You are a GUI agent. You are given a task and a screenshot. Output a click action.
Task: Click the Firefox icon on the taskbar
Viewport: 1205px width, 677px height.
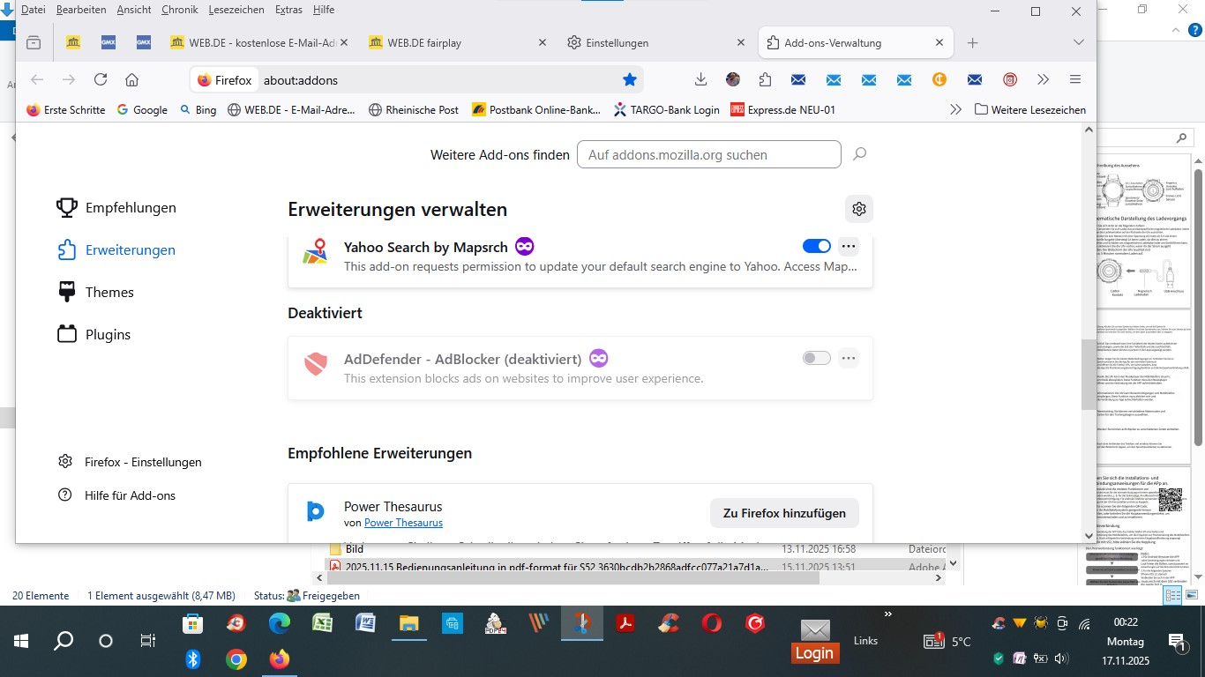(279, 659)
